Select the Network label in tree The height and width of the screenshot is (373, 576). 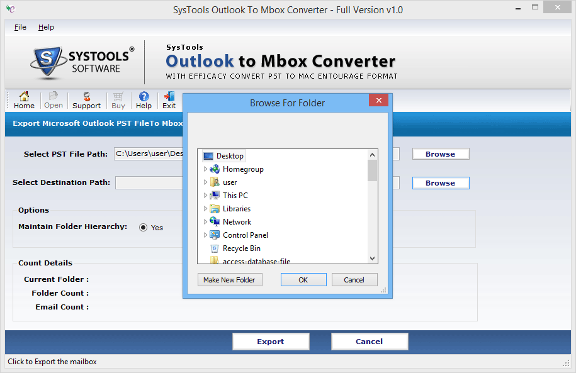(237, 222)
